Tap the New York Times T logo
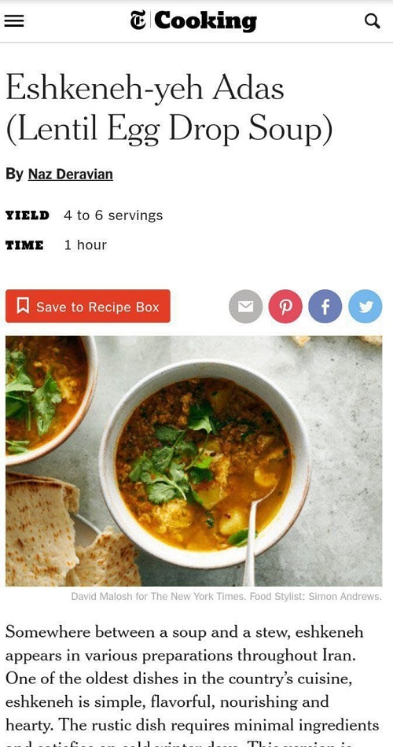 tap(138, 21)
